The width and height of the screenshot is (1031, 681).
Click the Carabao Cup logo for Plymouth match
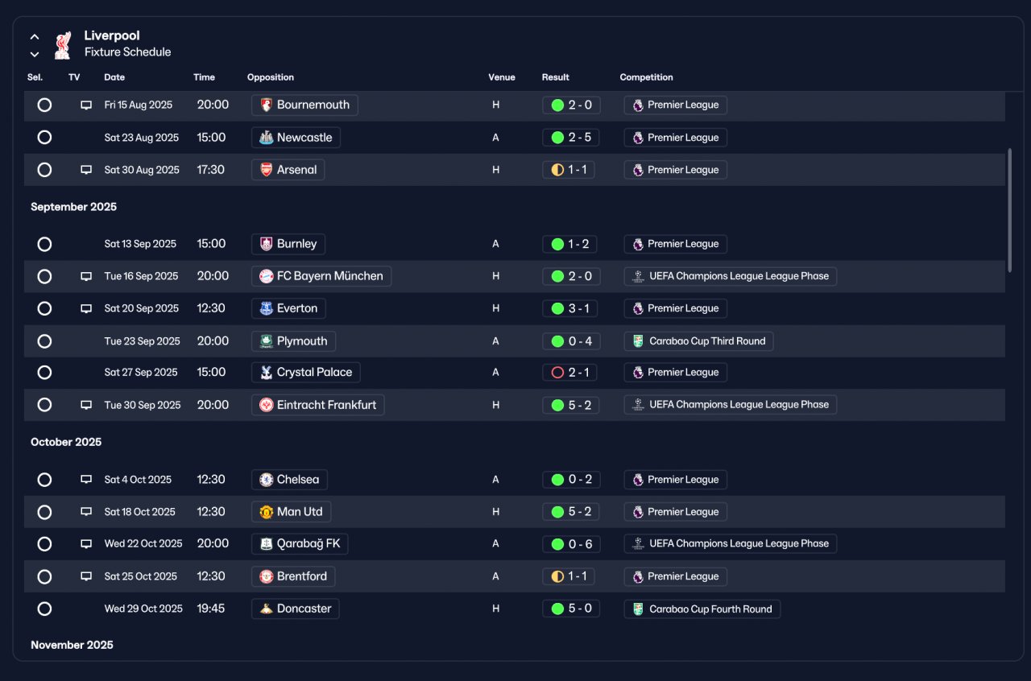click(x=638, y=341)
